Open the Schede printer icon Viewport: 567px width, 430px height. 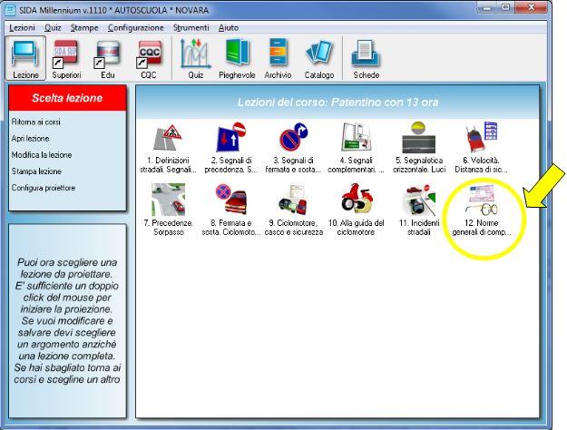[x=367, y=59]
